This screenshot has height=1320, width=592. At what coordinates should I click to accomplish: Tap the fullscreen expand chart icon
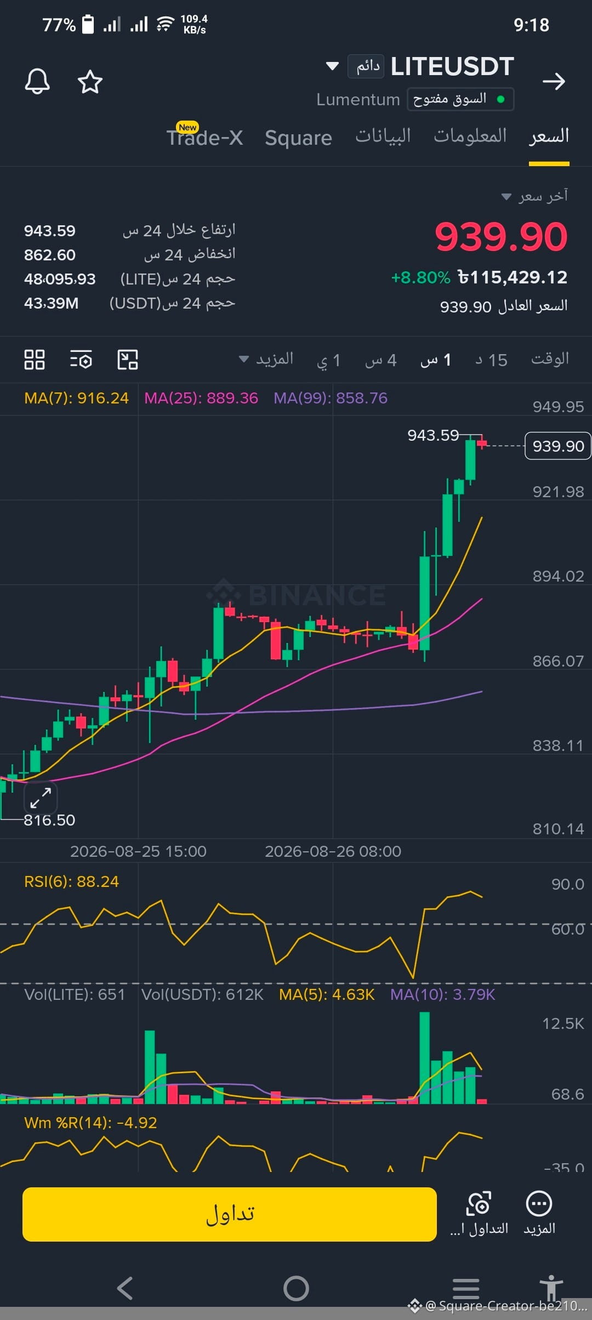coord(41,798)
